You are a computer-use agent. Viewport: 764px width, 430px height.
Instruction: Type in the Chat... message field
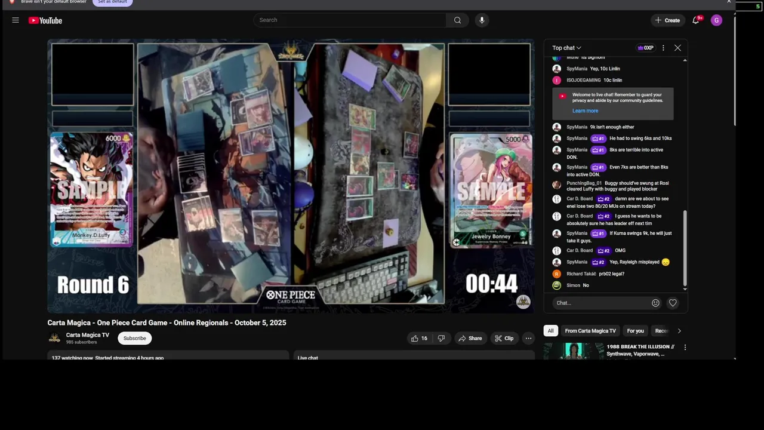point(601,303)
